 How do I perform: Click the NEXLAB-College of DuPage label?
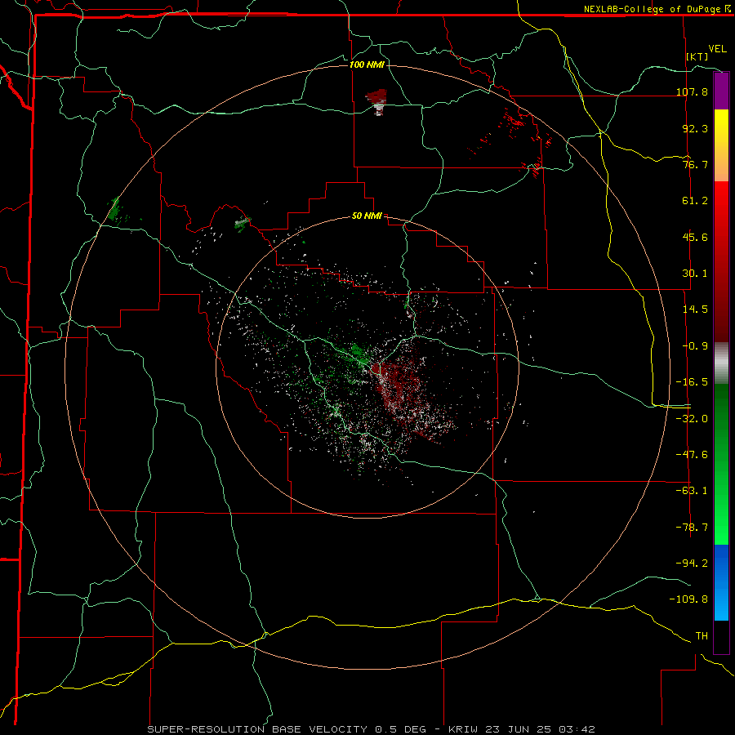pos(657,9)
